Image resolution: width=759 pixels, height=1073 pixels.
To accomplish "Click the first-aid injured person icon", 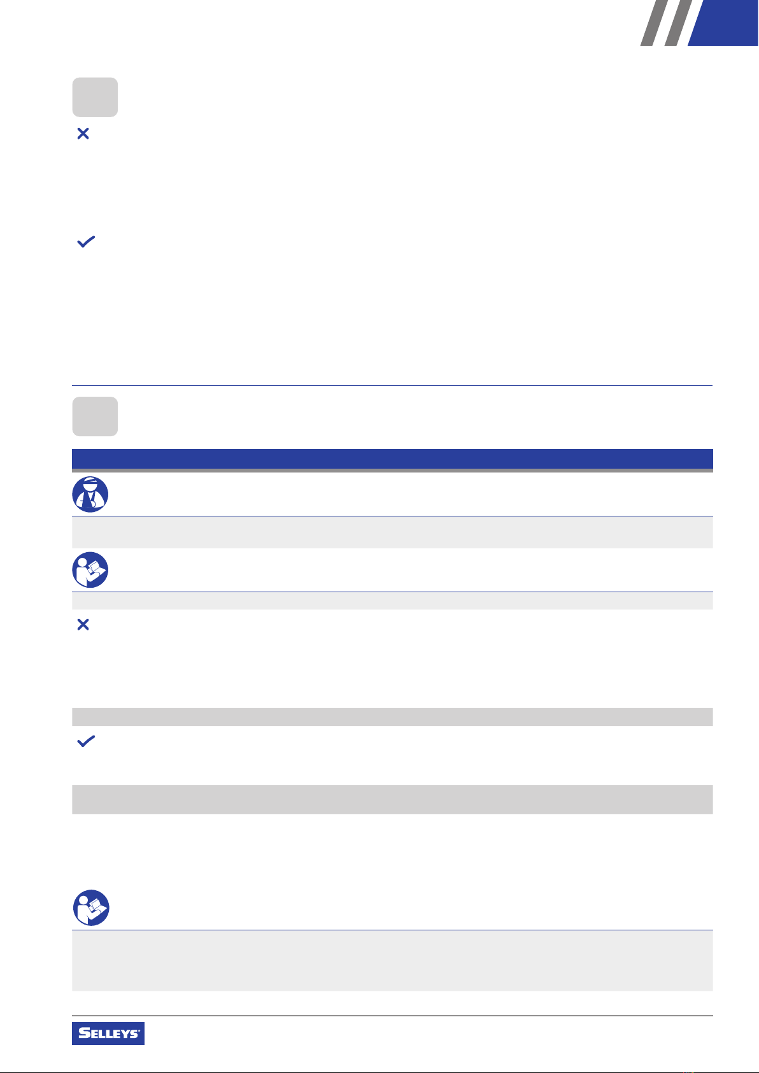I will (x=90, y=494).
